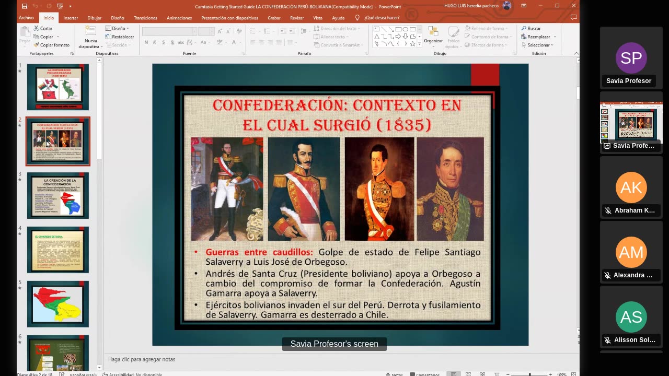669x376 pixels.
Task: Click the Copiar formato paintbrush button
Action: (51, 45)
